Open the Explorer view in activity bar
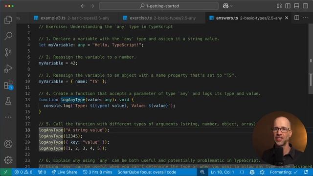 tap(8, 20)
